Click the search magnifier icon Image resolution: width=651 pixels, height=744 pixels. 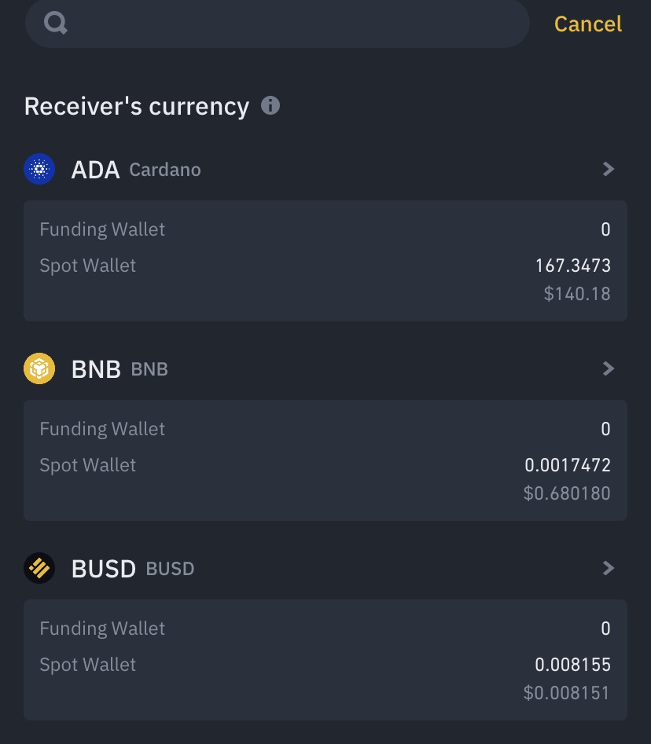tap(56, 24)
